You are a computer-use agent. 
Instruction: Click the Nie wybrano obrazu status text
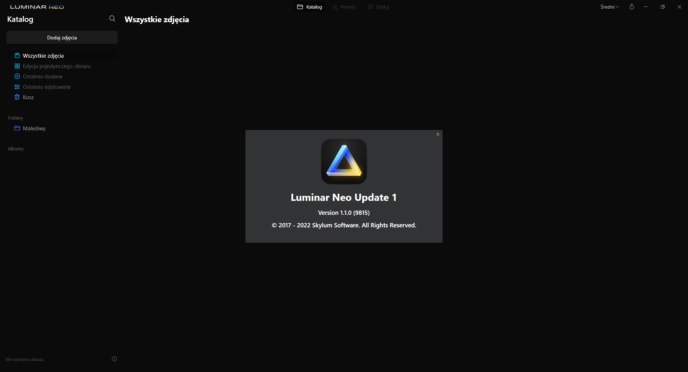tap(24, 359)
